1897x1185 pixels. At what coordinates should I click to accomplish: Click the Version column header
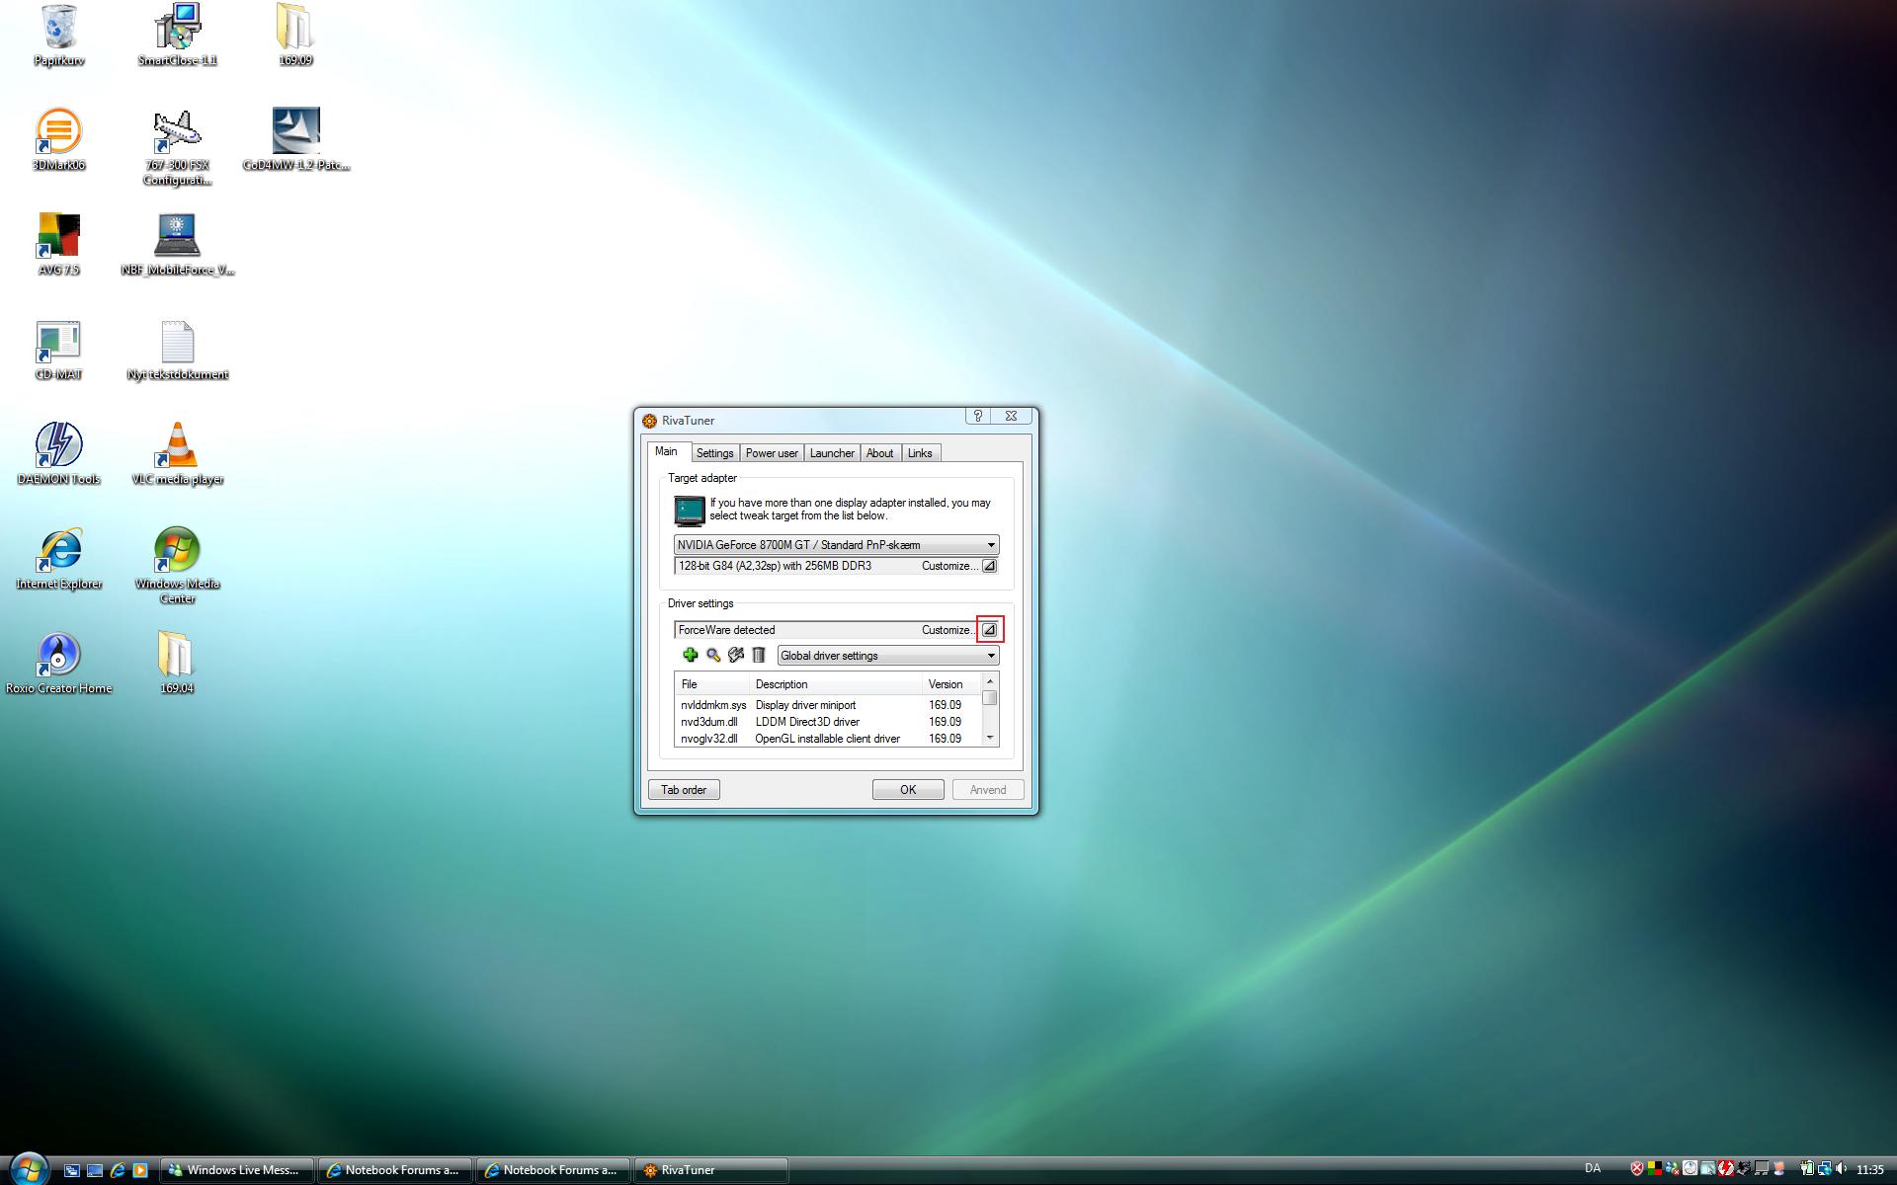click(951, 684)
